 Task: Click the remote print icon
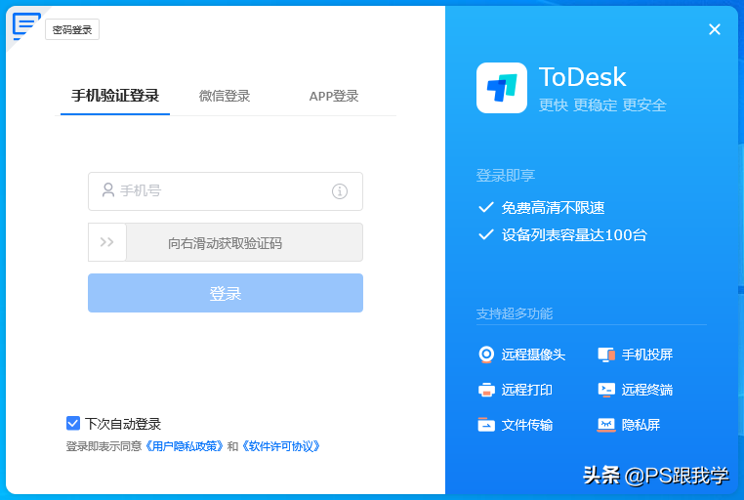tap(486, 390)
